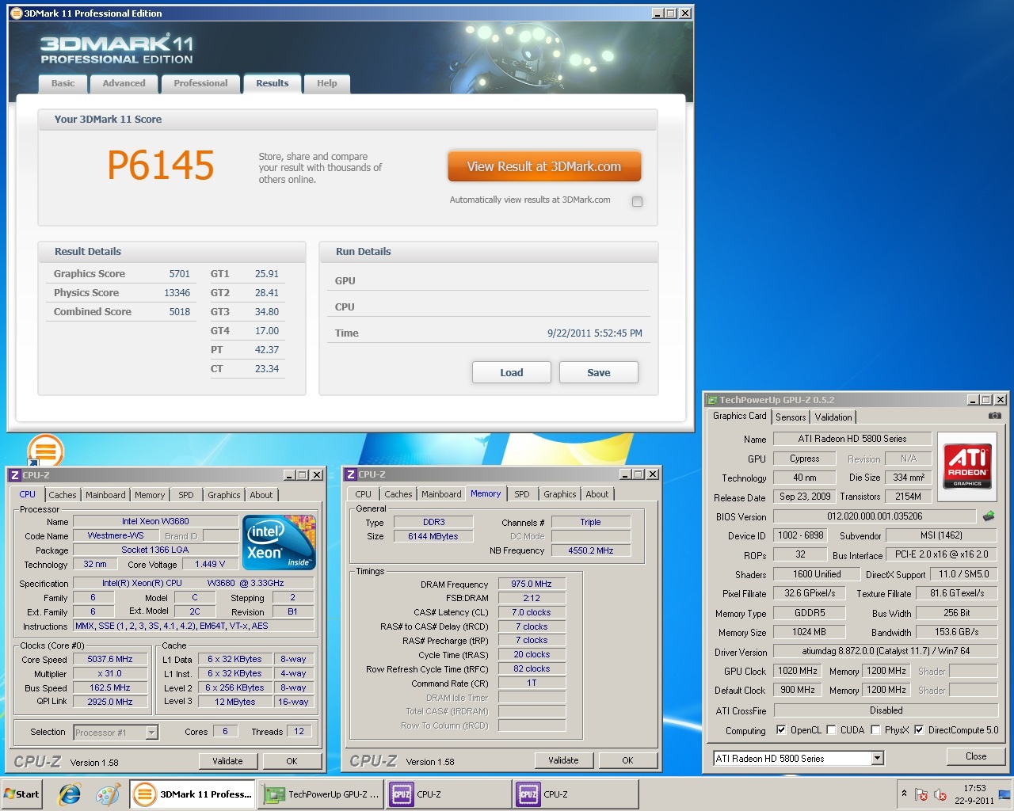Image resolution: width=1014 pixels, height=811 pixels.
Task: Show hidden system tray icons
Action: [x=904, y=794]
